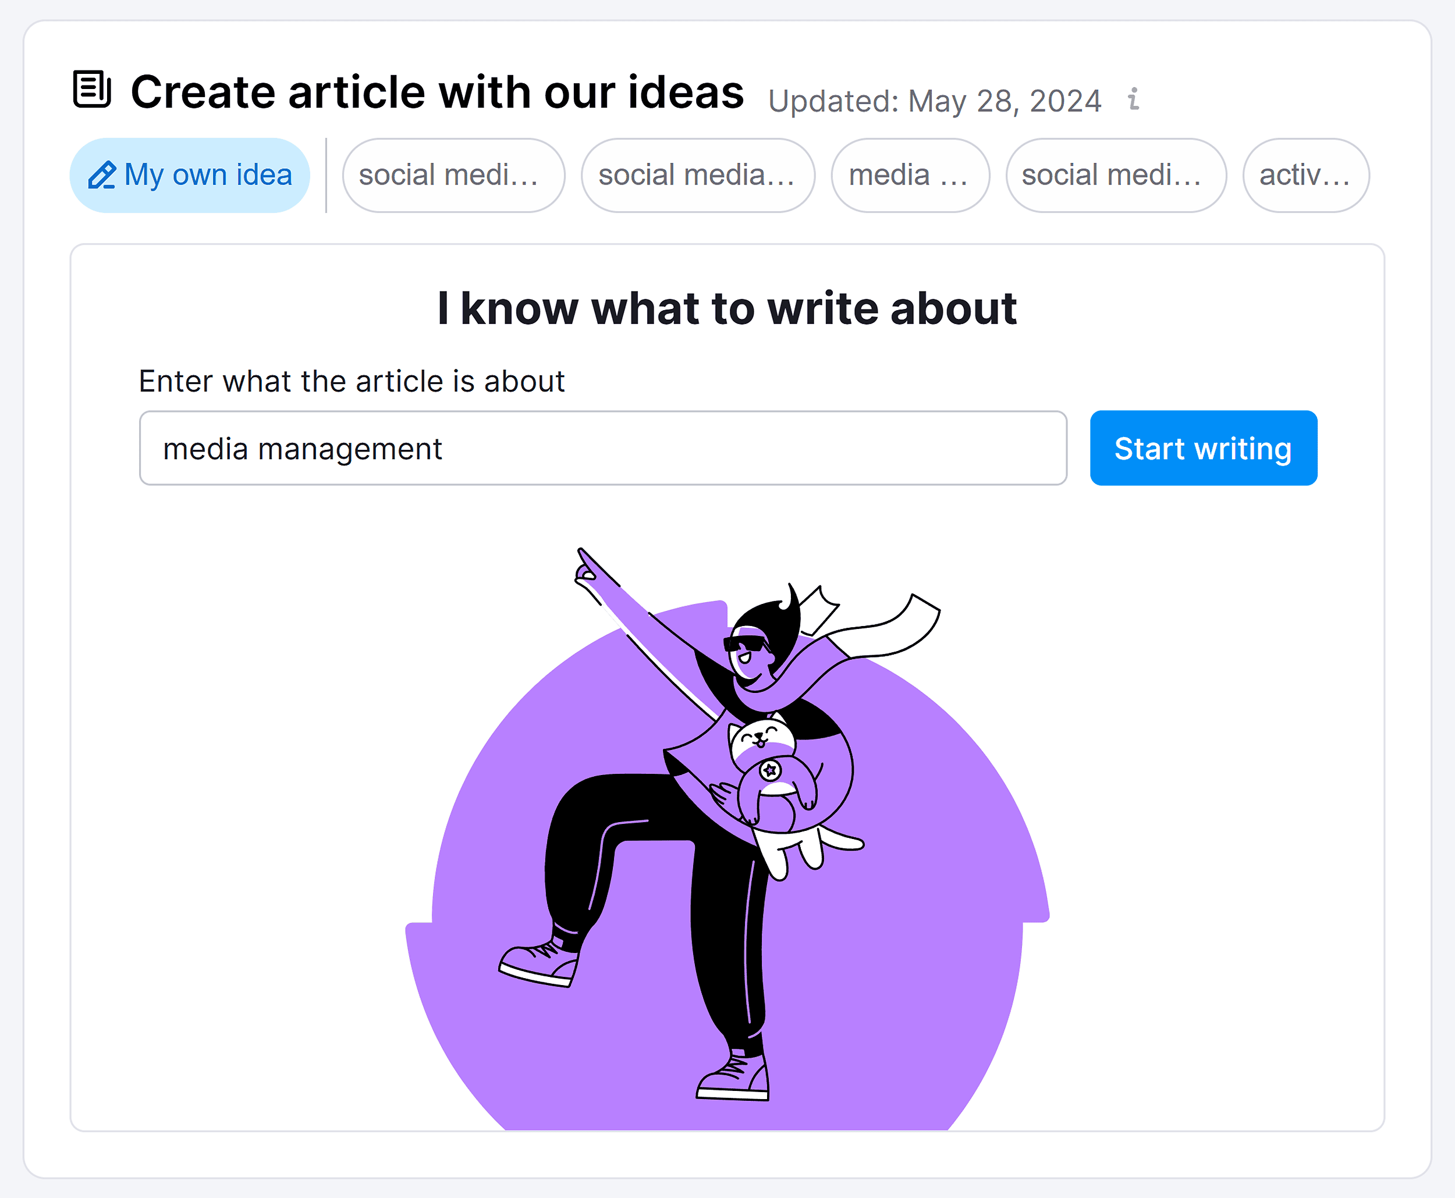Viewport: 1455px width, 1198px height.
Task: Focus the article topic input field
Action: 602,449
